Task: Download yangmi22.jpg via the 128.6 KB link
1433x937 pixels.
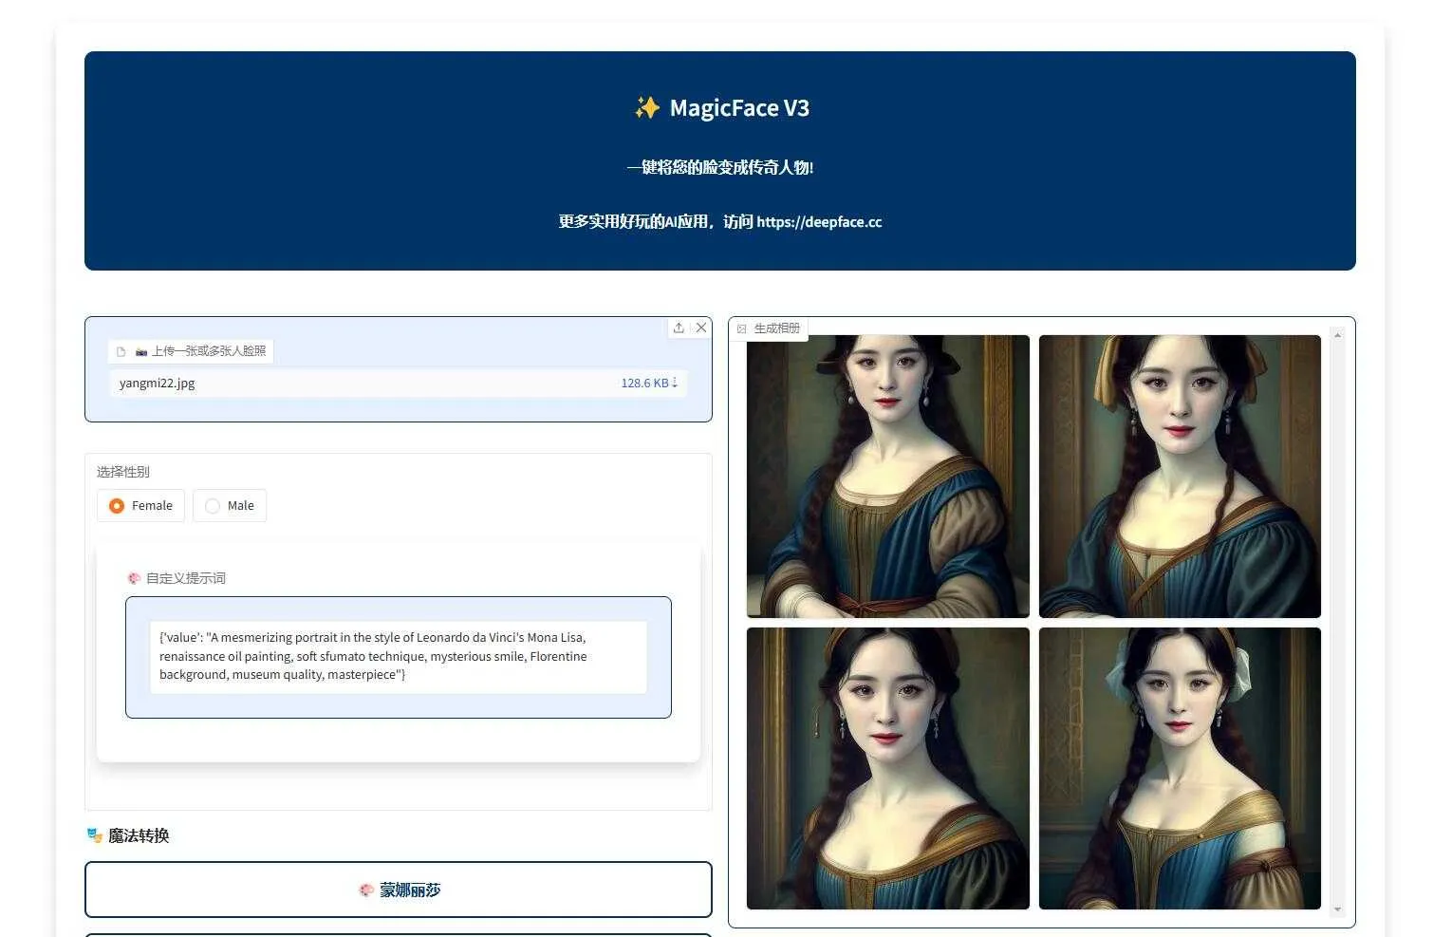Action: click(649, 384)
